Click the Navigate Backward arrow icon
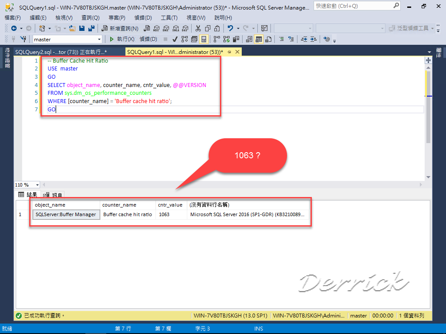Screen dimensions: 446x334 pos(14,28)
